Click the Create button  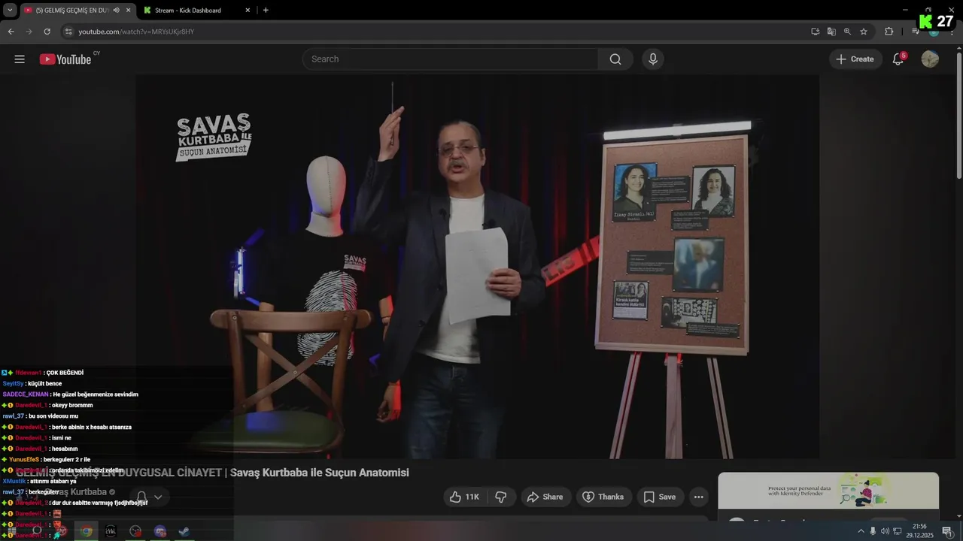[x=855, y=59]
